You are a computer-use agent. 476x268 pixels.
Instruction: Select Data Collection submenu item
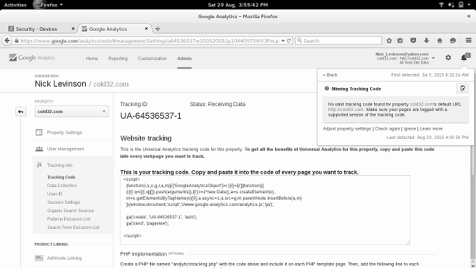pos(62,186)
